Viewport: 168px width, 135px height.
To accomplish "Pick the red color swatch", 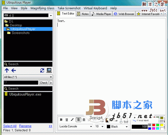I will tap(154, 125).
